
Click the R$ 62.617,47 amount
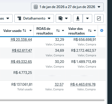point(22,51)
